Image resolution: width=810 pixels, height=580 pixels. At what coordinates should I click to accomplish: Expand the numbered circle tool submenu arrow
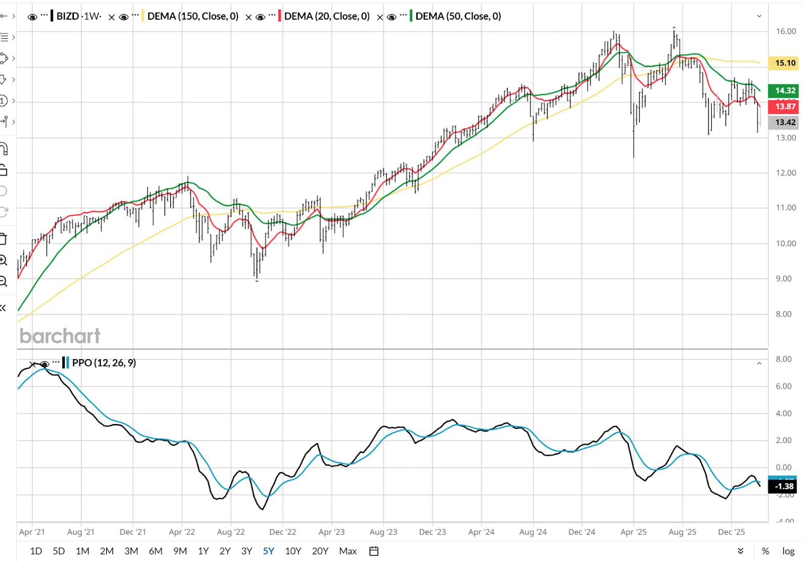point(14,101)
